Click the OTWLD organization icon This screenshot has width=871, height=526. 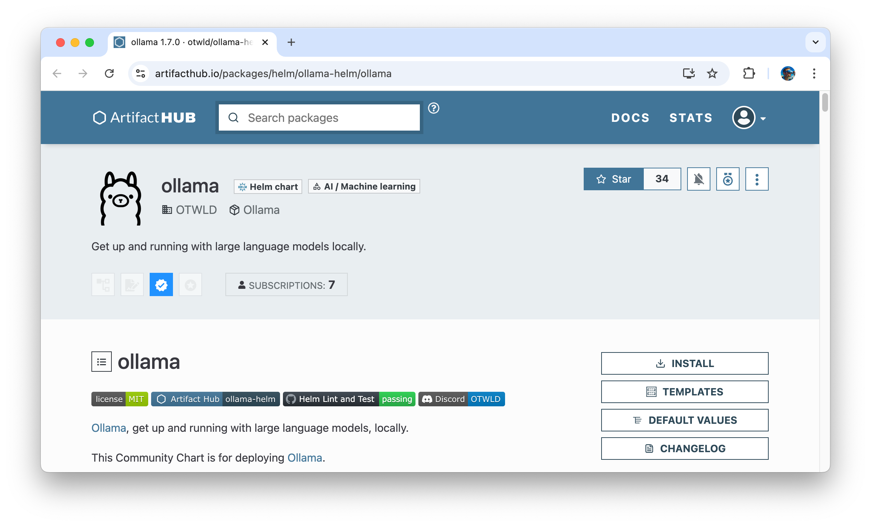(x=167, y=210)
